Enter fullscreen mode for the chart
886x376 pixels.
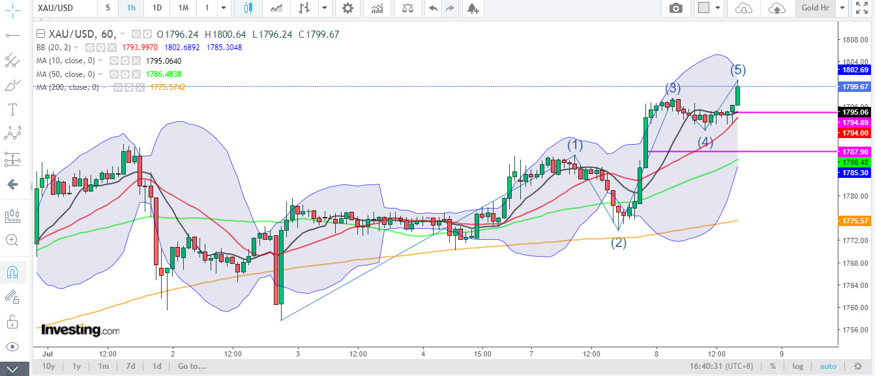pos(862,8)
